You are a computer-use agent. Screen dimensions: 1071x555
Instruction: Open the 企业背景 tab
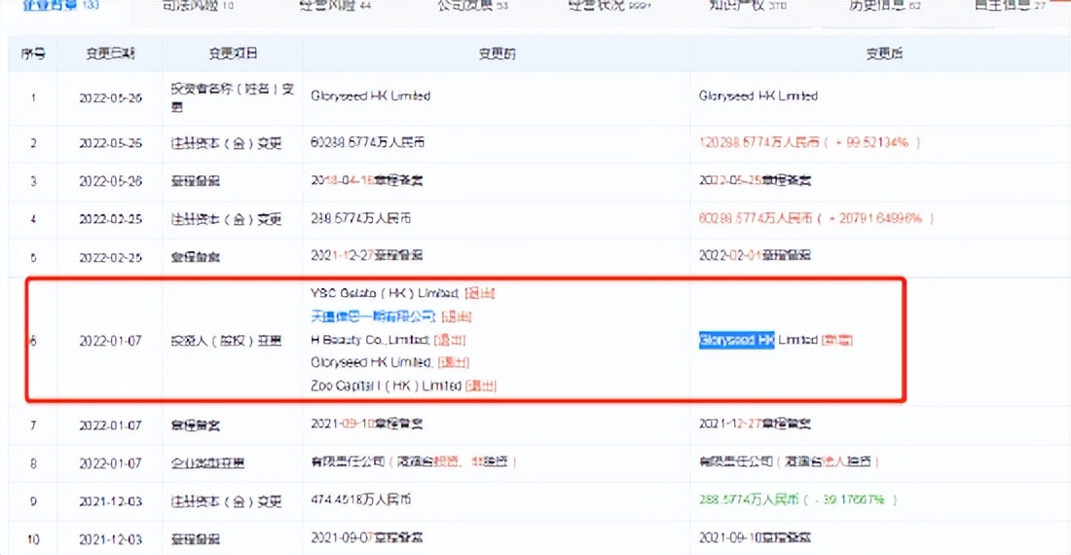(x=60, y=6)
